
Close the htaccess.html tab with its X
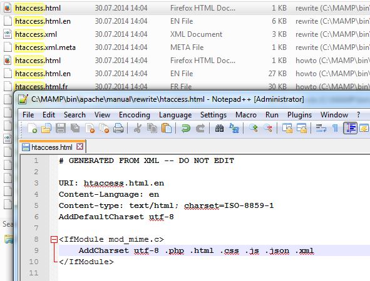click(x=80, y=147)
